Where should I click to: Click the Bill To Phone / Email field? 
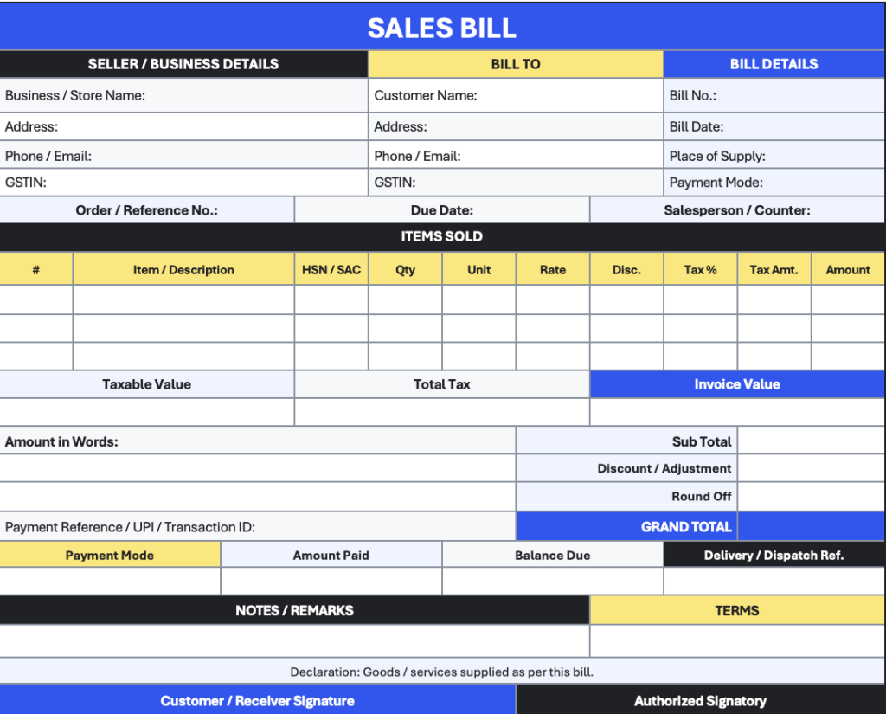tap(516, 156)
